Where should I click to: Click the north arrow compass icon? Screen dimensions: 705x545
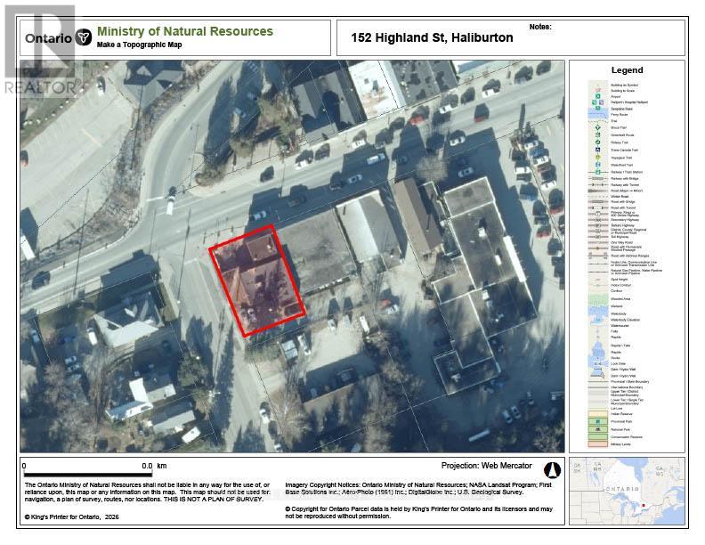click(551, 469)
